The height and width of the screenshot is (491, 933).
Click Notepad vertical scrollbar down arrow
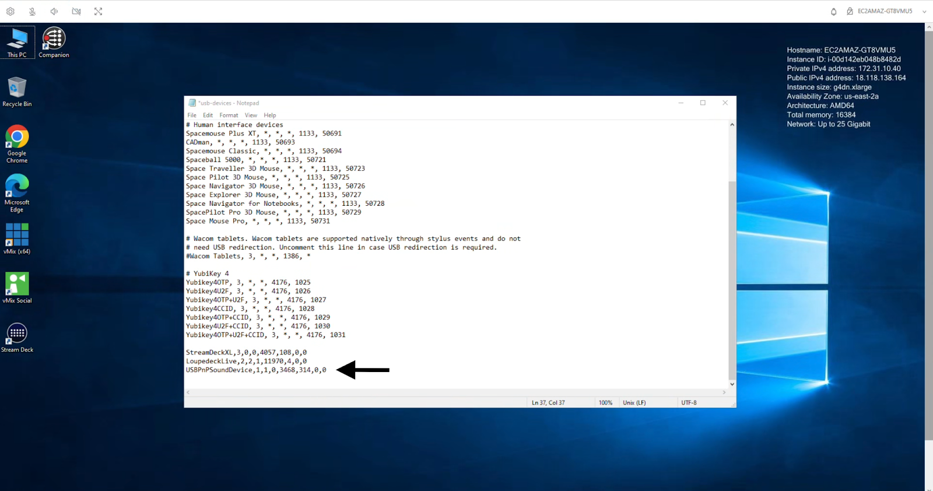coord(732,384)
